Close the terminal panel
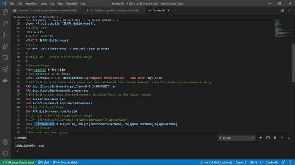295x165 pixels. click(289, 138)
